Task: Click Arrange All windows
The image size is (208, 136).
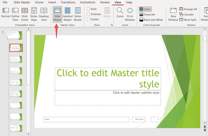Action: [188, 9]
